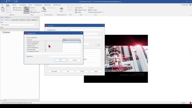Click Show results in the Find group
Image resolution: width=192 pixels, height=108 pixels.
93,10
